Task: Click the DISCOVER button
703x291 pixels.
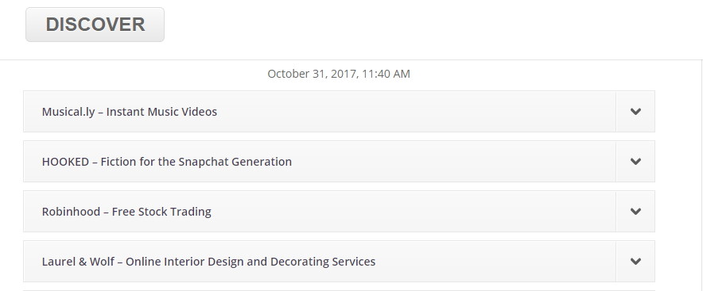Action: [95, 25]
